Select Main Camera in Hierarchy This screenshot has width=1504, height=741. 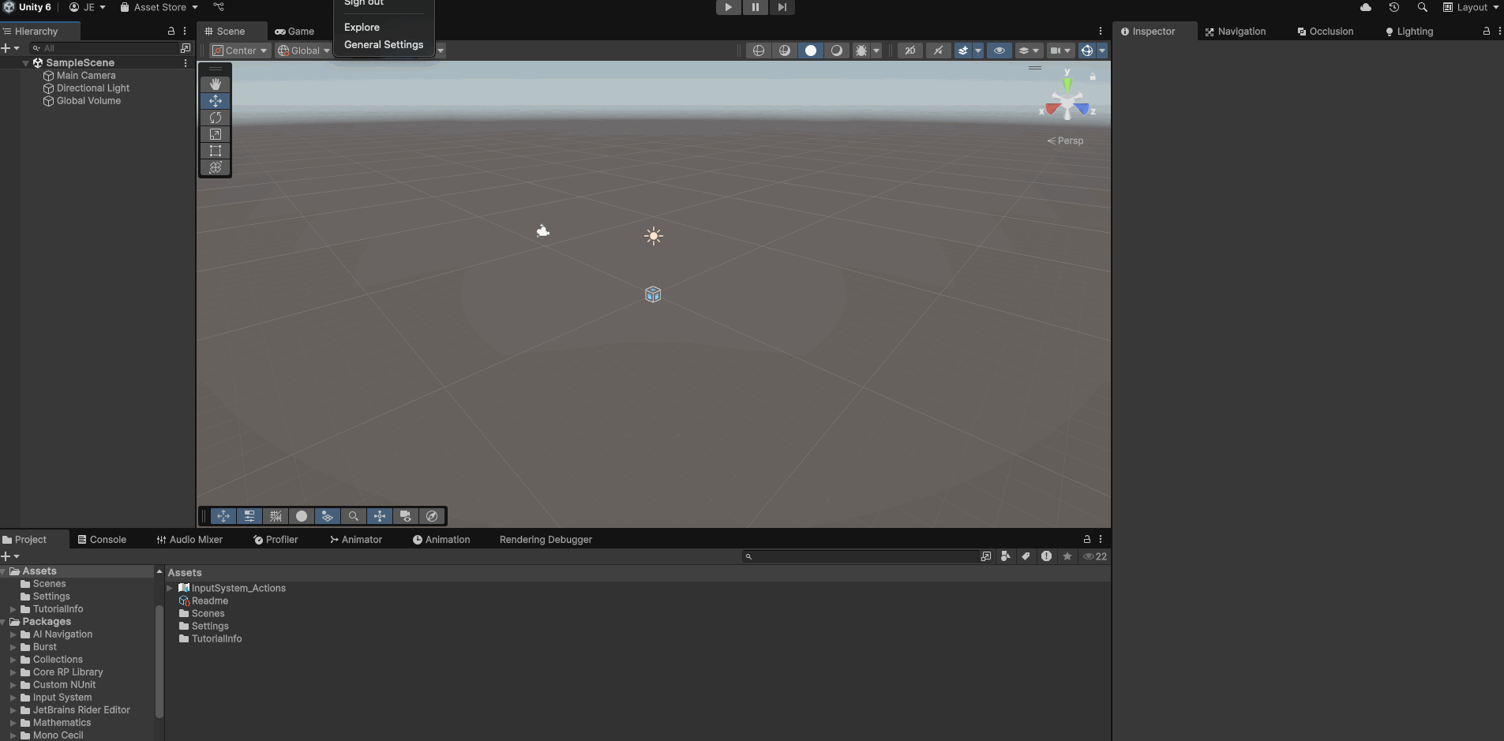(x=86, y=76)
